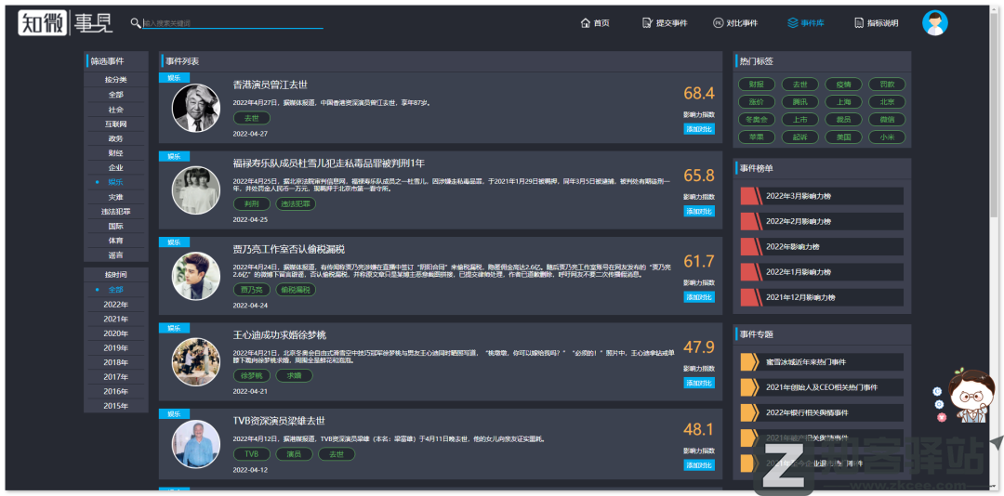Go to 对比事件 compare page
The width and height of the screenshot is (1004, 496).
point(734,23)
